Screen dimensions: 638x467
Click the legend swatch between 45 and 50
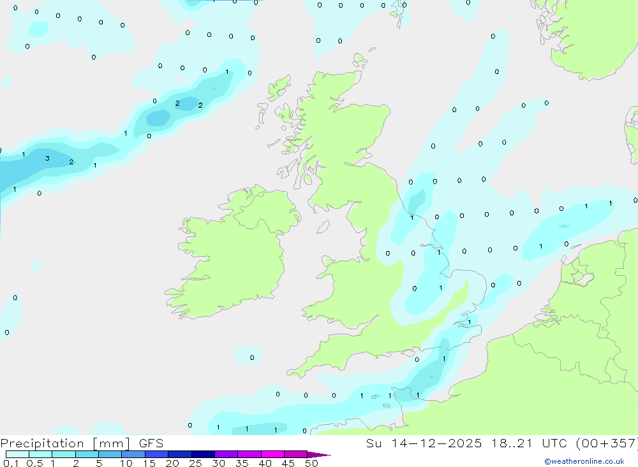296,454
